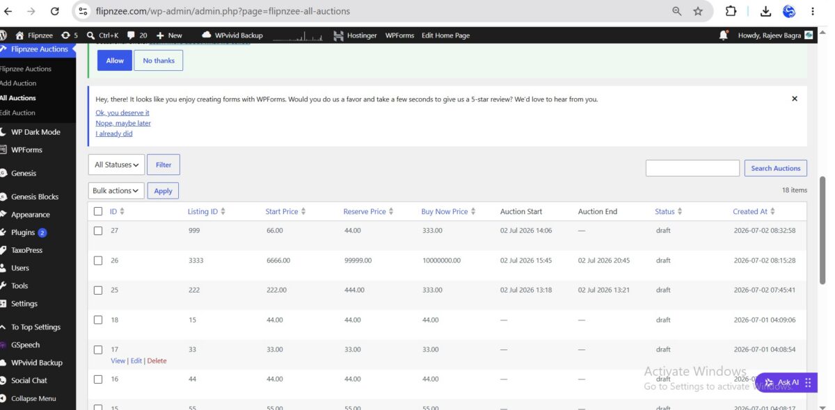Open the updates icon showing 5
Viewport: 835px width, 410px height.
pos(70,35)
